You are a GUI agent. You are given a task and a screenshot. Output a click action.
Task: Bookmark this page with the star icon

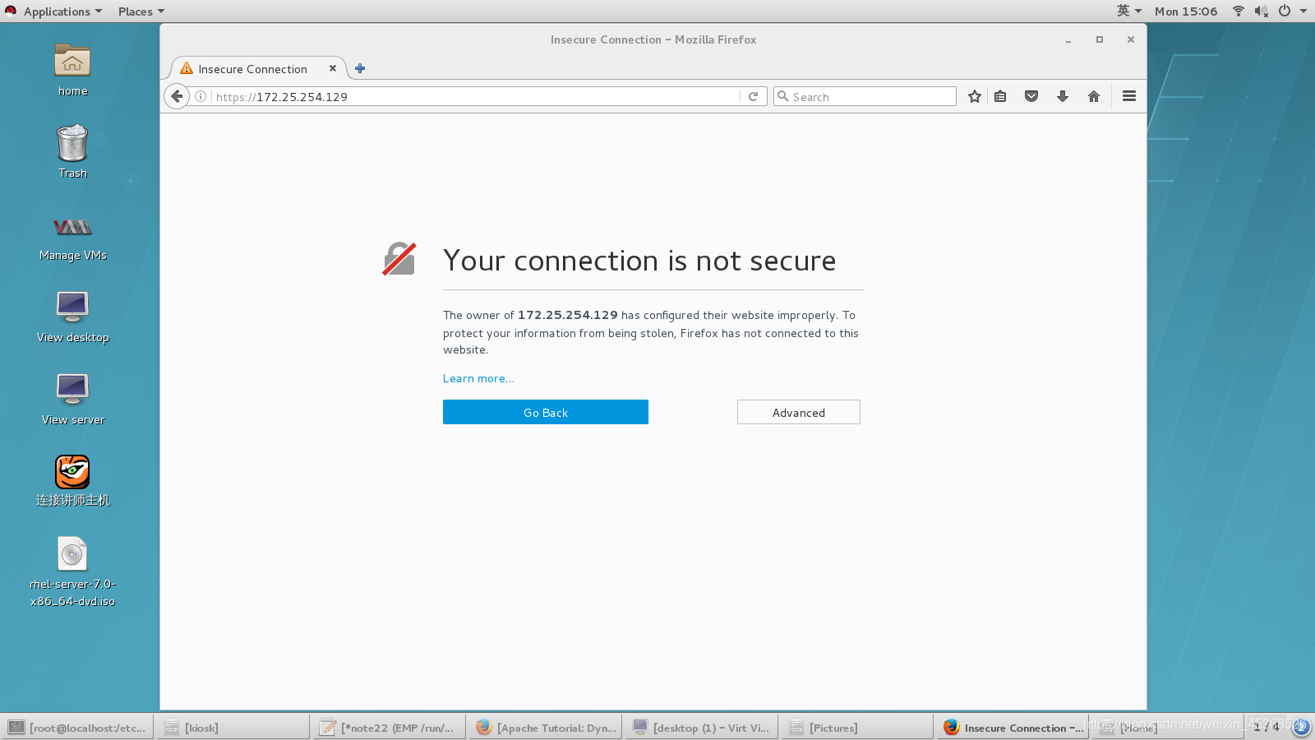(x=975, y=96)
